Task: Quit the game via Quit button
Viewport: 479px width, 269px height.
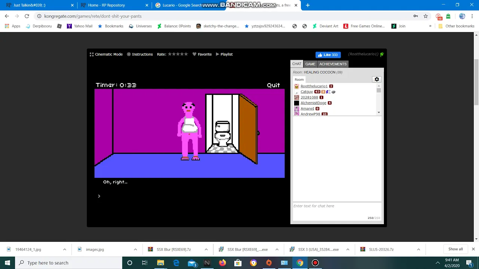Action: (x=273, y=85)
